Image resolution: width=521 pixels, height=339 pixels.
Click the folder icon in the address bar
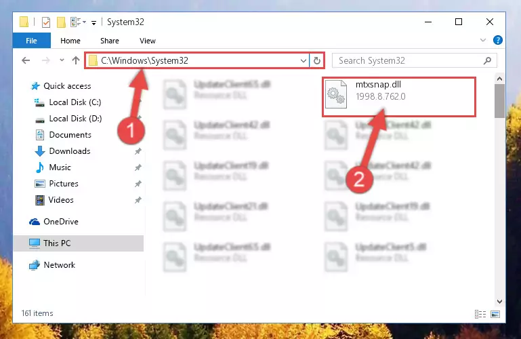pos(93,60)
